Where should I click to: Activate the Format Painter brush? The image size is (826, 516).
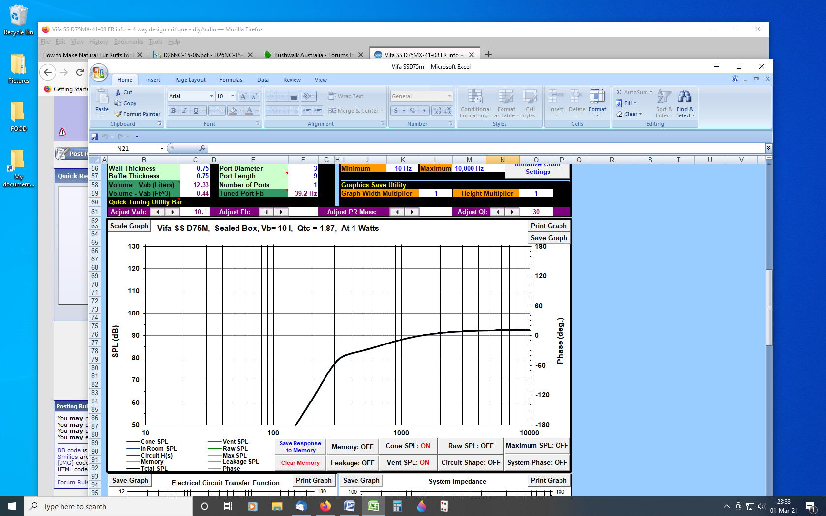[x=118, y=114]
